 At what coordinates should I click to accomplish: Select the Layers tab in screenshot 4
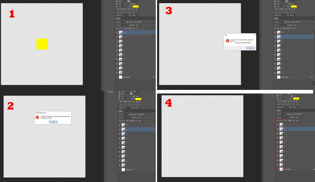(x=279, y=111)
